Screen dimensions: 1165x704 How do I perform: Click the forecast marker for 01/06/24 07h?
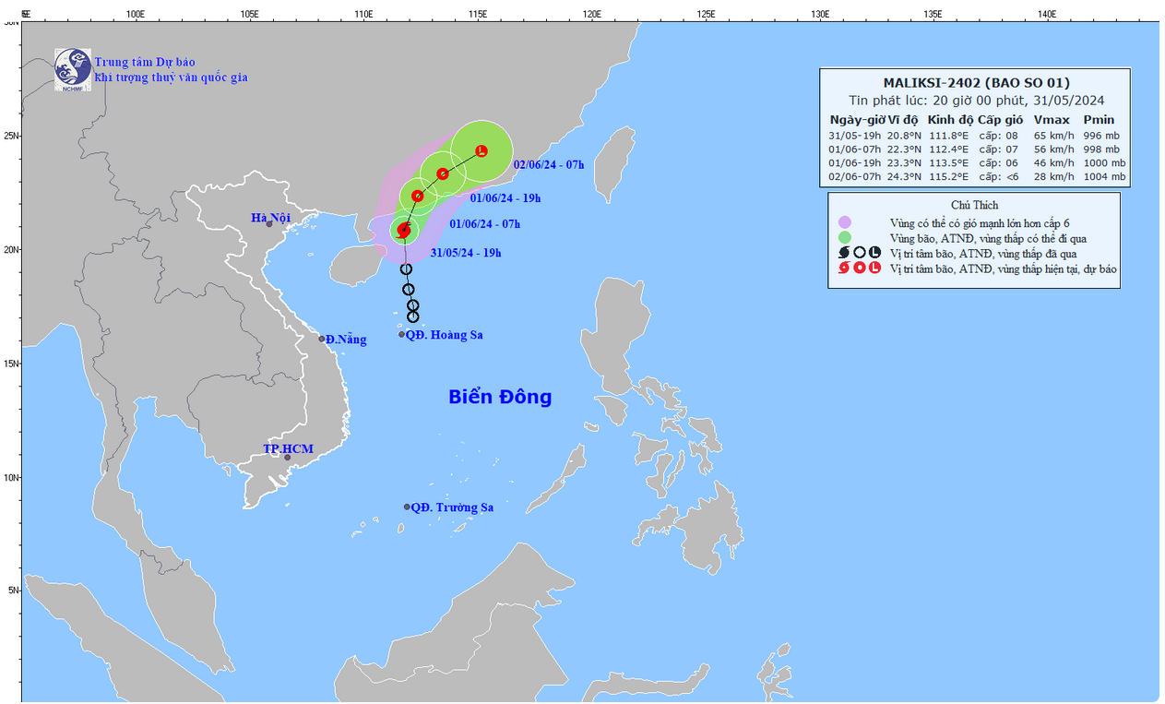pos(418,196)
